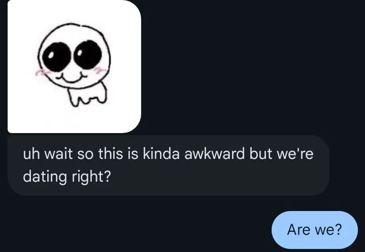Click the word "awkward" in the message

pos(214,154)
